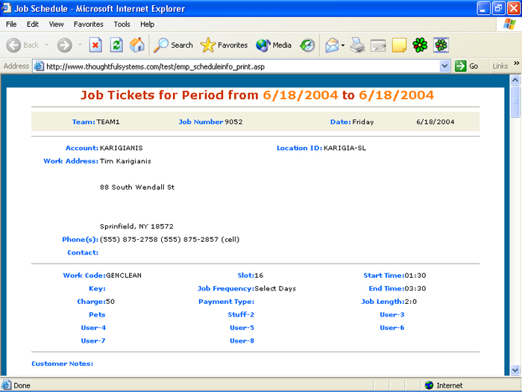The image size is (522, 392).
Task: Click the TEAM1 team value
Action: pos(108,122)
